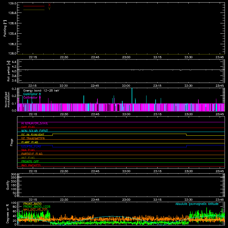The height and width of the screenshot is (228, 228).
Task: Click the 4.0 Roll period tick label
Action: [14, 71]
